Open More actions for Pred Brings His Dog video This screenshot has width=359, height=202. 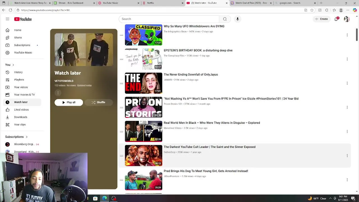point(347,180)
